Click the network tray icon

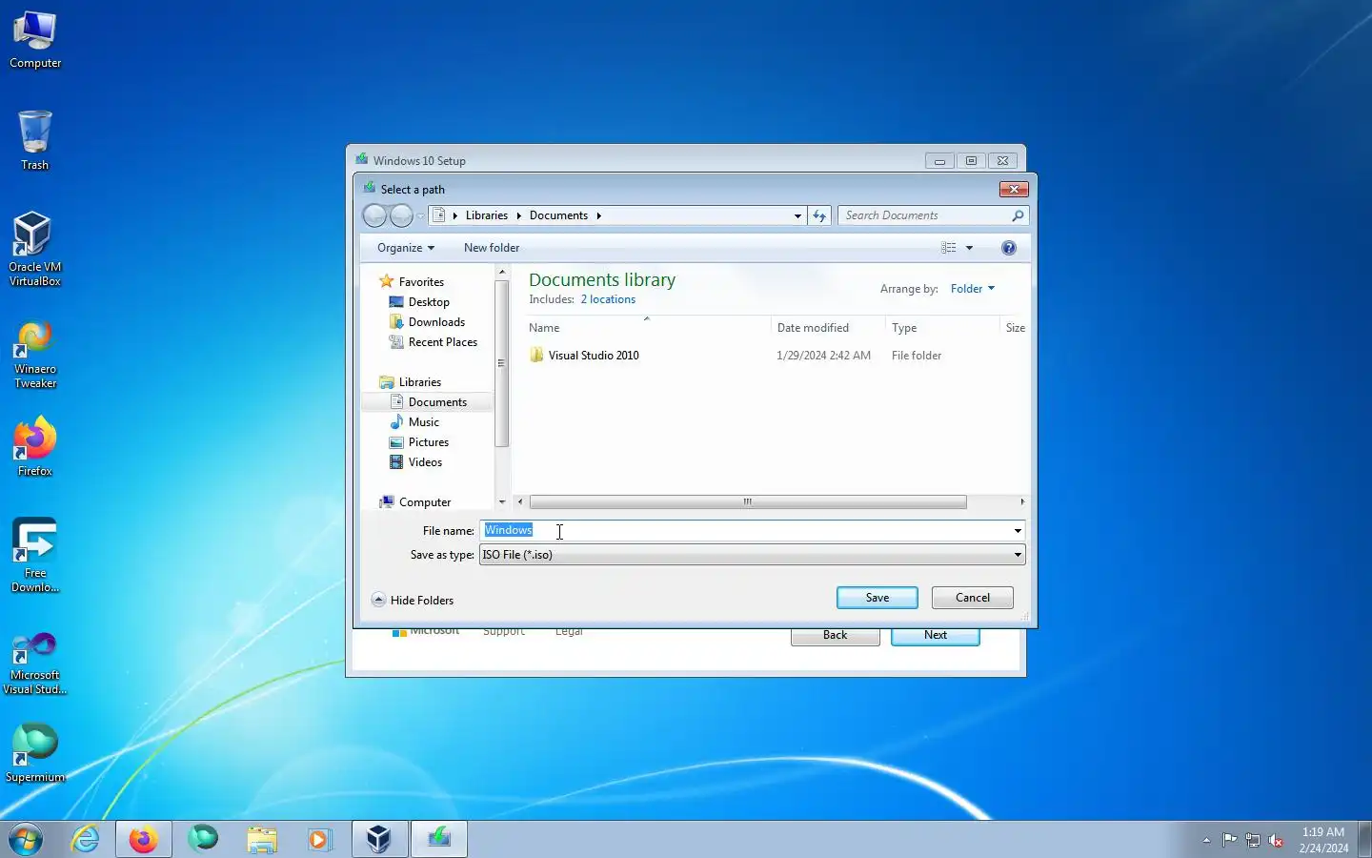[1253, 840]
